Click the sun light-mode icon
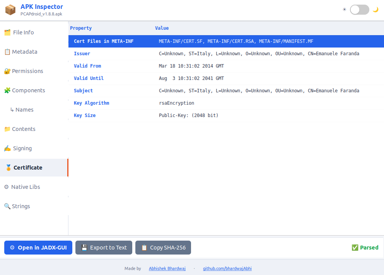The height and width of the screenshot is (275, 384). pos(344,10)
